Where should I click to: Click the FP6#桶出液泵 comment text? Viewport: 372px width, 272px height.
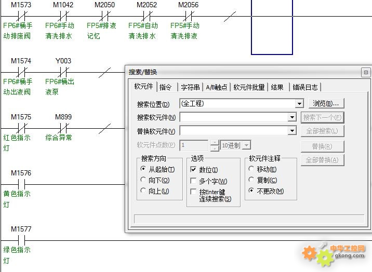point(60,87)
